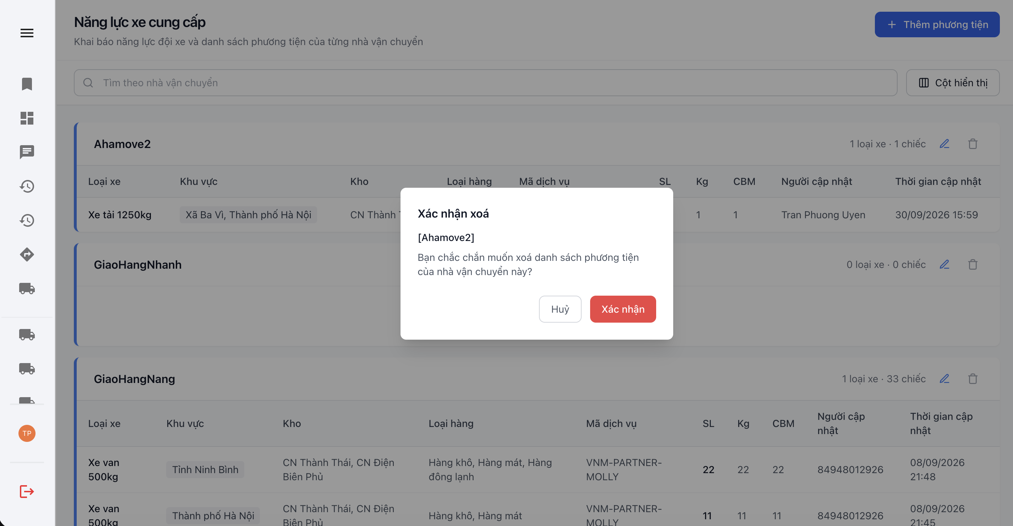1013x526 pixels.
Task: Click Hàng khô, Hàng mát cell
Action: pyautogui.click(x=475, y=515)
